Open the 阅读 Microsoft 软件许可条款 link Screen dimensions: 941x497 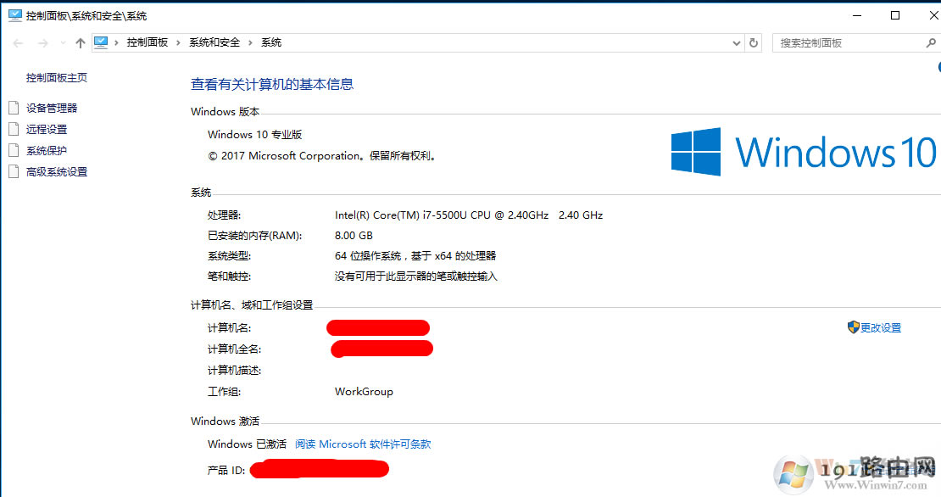(x=363, y=444)
